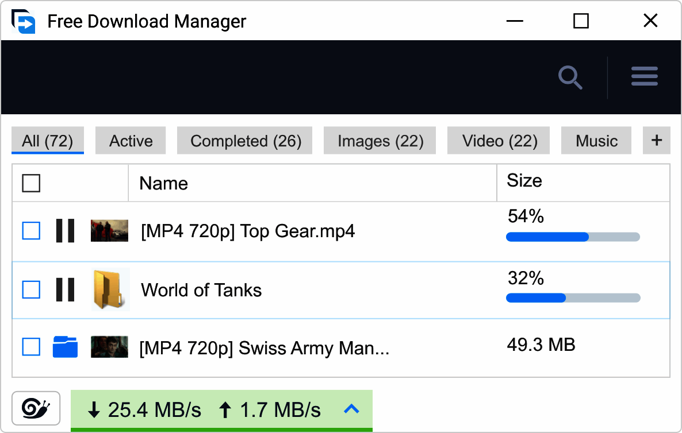Click the Size column header

(x=523, y=181)
